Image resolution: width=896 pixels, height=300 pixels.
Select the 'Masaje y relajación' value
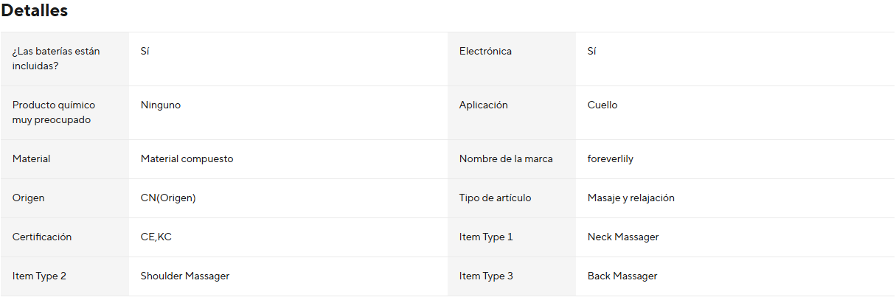(631, 198)
